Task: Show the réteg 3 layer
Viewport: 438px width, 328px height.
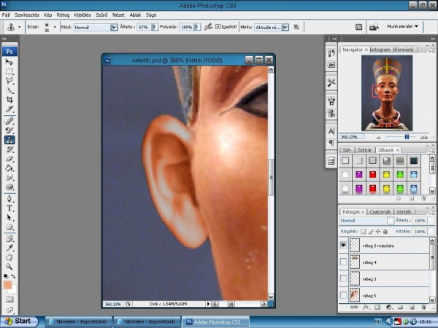Action: pyautogui.click(x=343, y=278)
